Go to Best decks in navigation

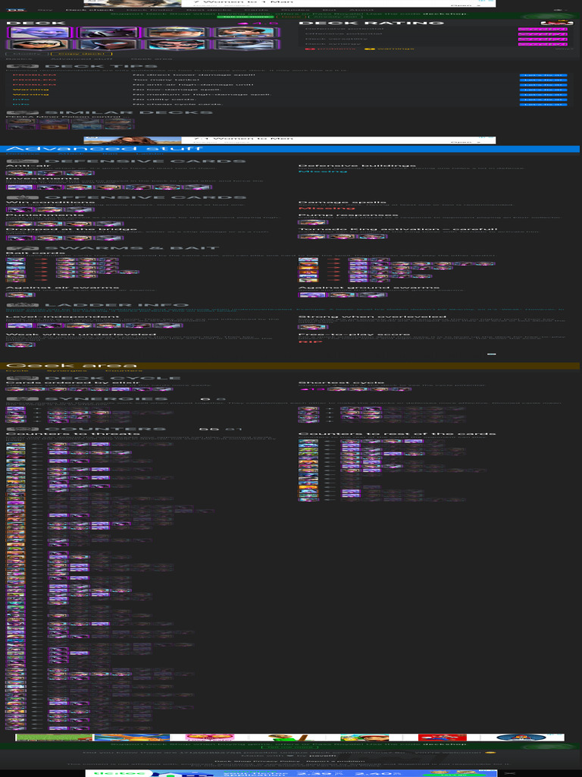209,10
